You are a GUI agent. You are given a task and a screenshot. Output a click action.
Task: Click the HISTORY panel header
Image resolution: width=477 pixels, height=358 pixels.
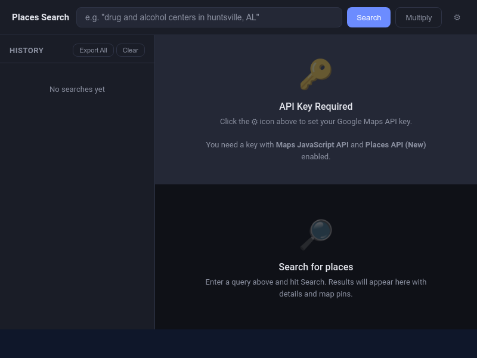[x=26, y=51]
